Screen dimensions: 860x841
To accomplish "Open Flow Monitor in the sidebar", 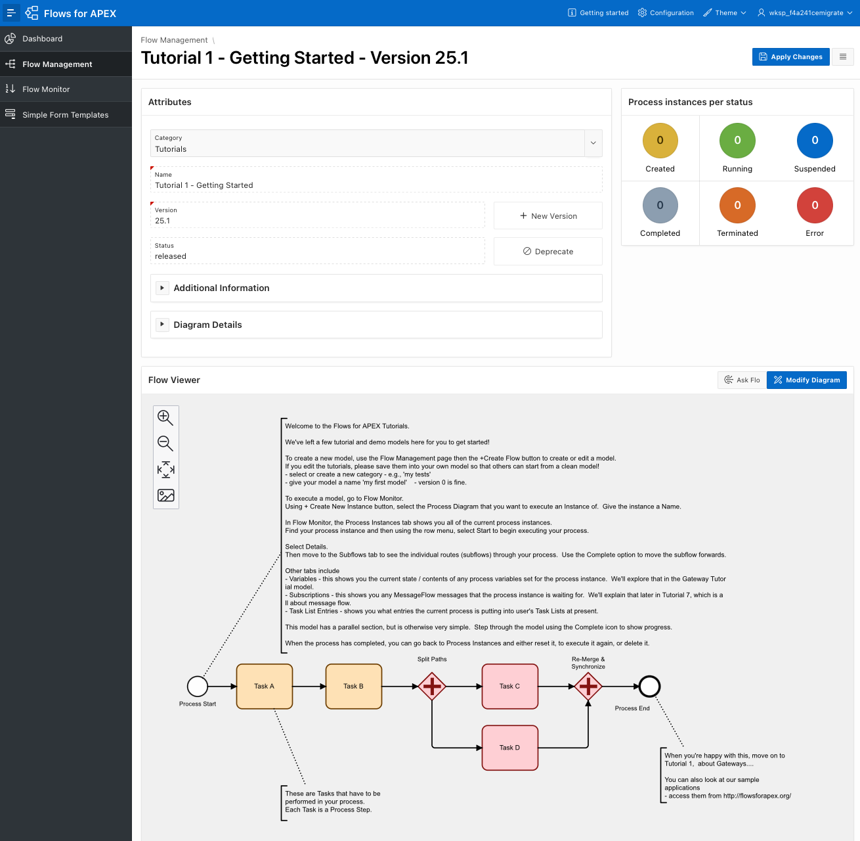I will [x=66, y=89].
